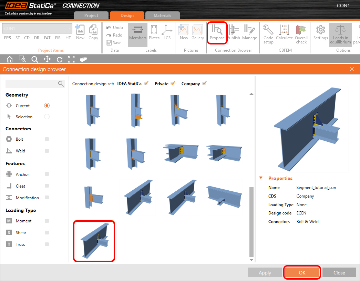Run the Overall check icon

301,34
